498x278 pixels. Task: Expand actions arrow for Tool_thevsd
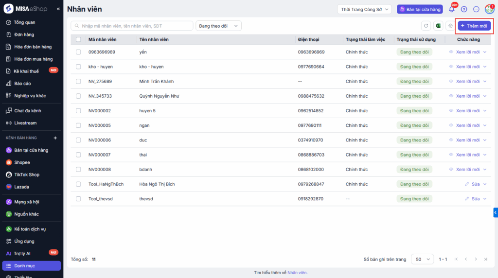click(x=485, y=199)
